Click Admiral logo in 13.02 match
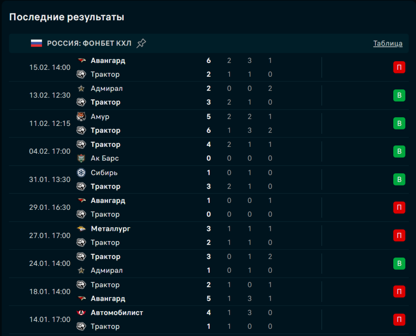The height and width of the screenshot is (336, 416). coord(81,88)
